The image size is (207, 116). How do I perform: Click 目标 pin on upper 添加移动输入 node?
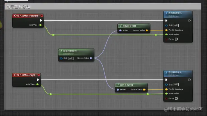[x=166, y=25]
